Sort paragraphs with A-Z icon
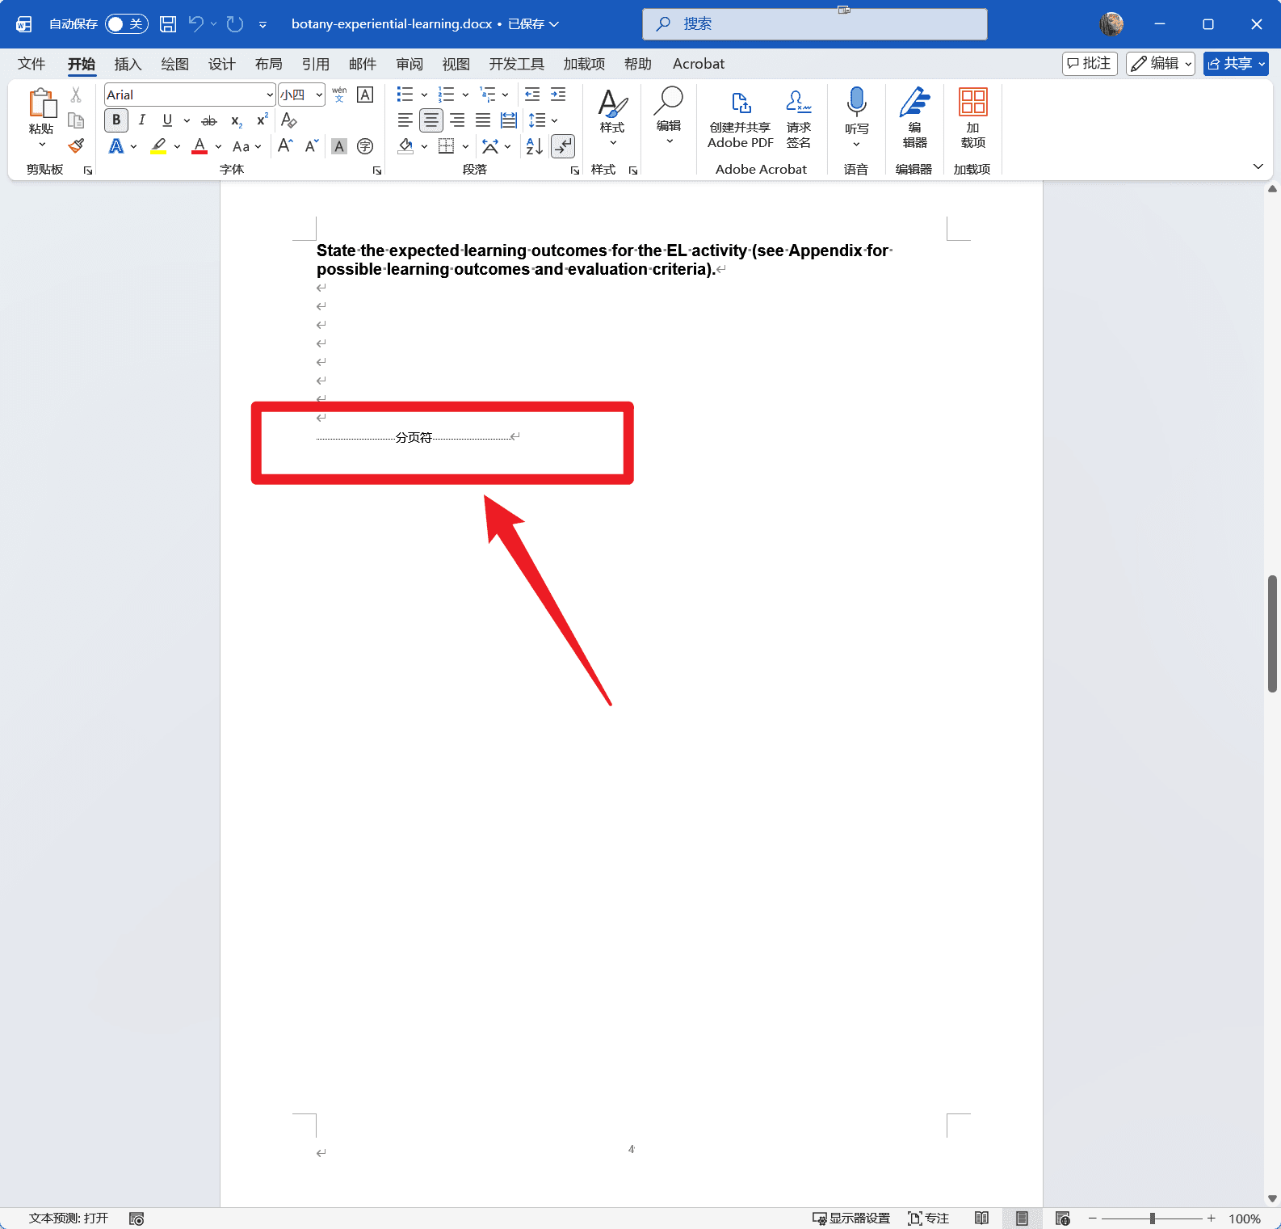 (x=535, y=146)
